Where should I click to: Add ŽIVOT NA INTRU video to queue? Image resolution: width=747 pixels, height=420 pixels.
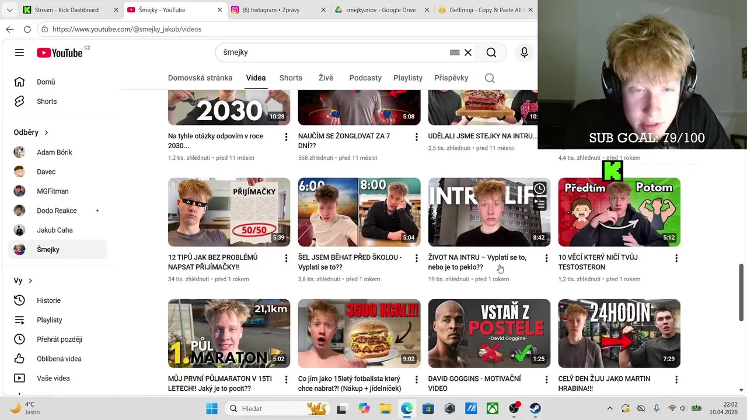point(540,204)
